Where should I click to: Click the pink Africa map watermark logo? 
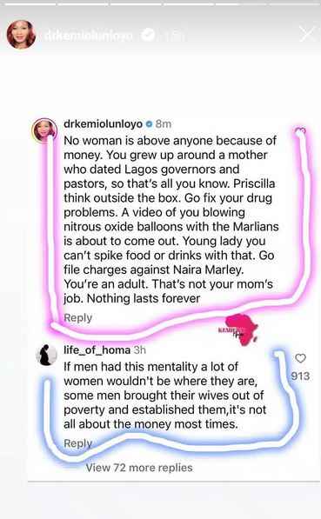pyautogui.click(x=241, y=329)
